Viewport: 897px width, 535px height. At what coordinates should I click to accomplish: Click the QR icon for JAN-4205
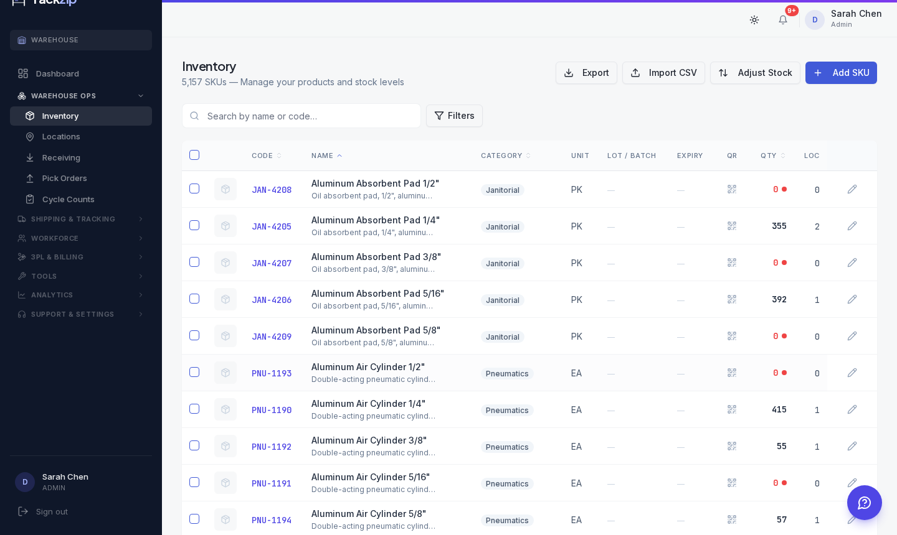pyautogui.click(x=732, y=226)
